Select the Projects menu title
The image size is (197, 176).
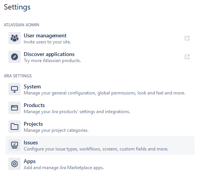click(33, 124)
